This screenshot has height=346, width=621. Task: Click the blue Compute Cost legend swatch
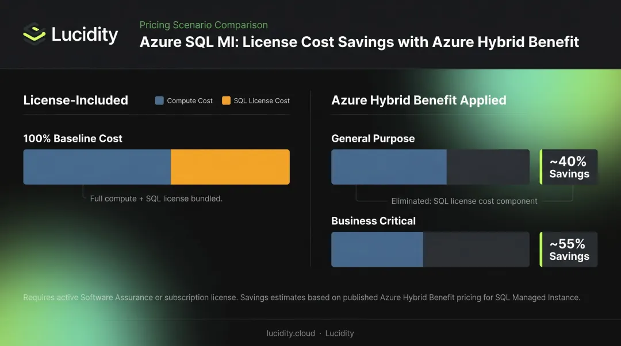[x=159, y=100]
